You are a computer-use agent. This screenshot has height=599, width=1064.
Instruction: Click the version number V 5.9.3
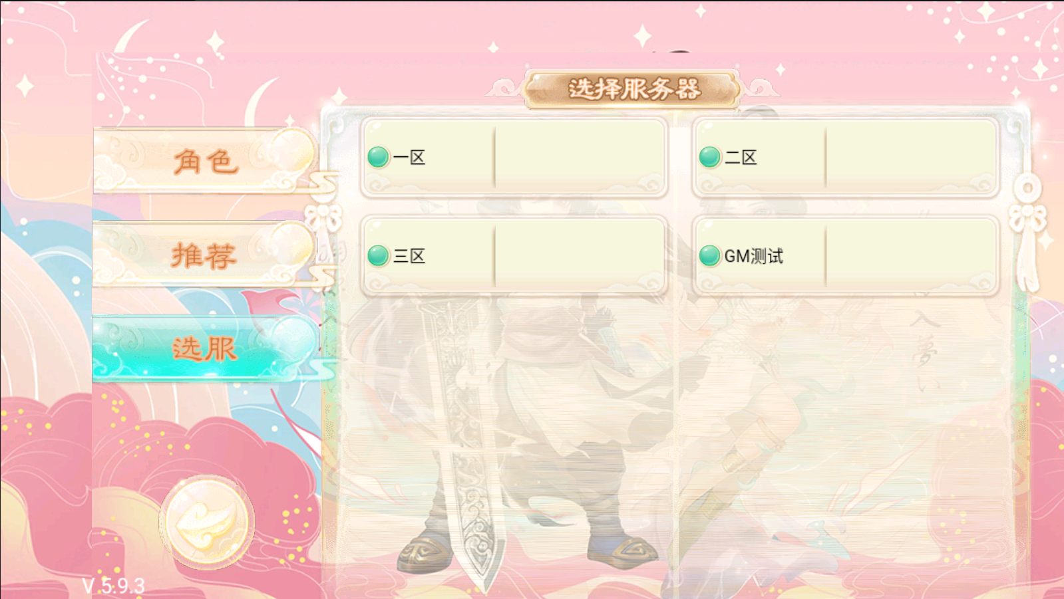point(113,586)
